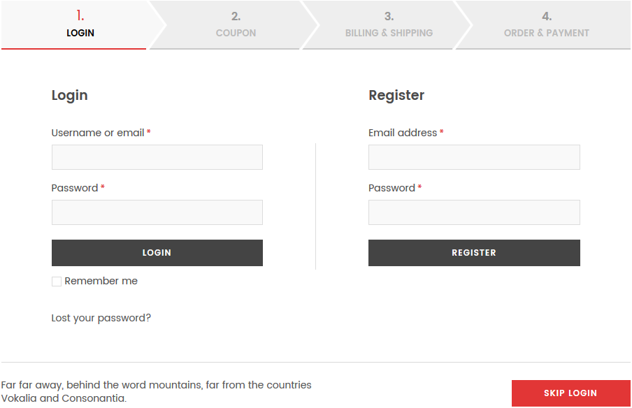Viewport: 632px width, 408px height.
Task: Click the Password label in Register column
Action: [x=391, y=188]
